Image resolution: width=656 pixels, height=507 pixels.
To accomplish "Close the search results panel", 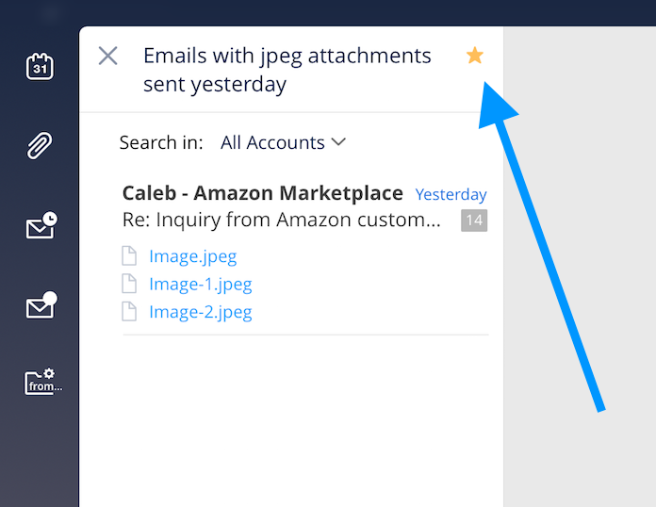I will tap(108, 56).
